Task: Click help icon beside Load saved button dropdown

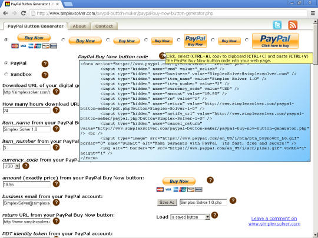Action: pos(214,215)
